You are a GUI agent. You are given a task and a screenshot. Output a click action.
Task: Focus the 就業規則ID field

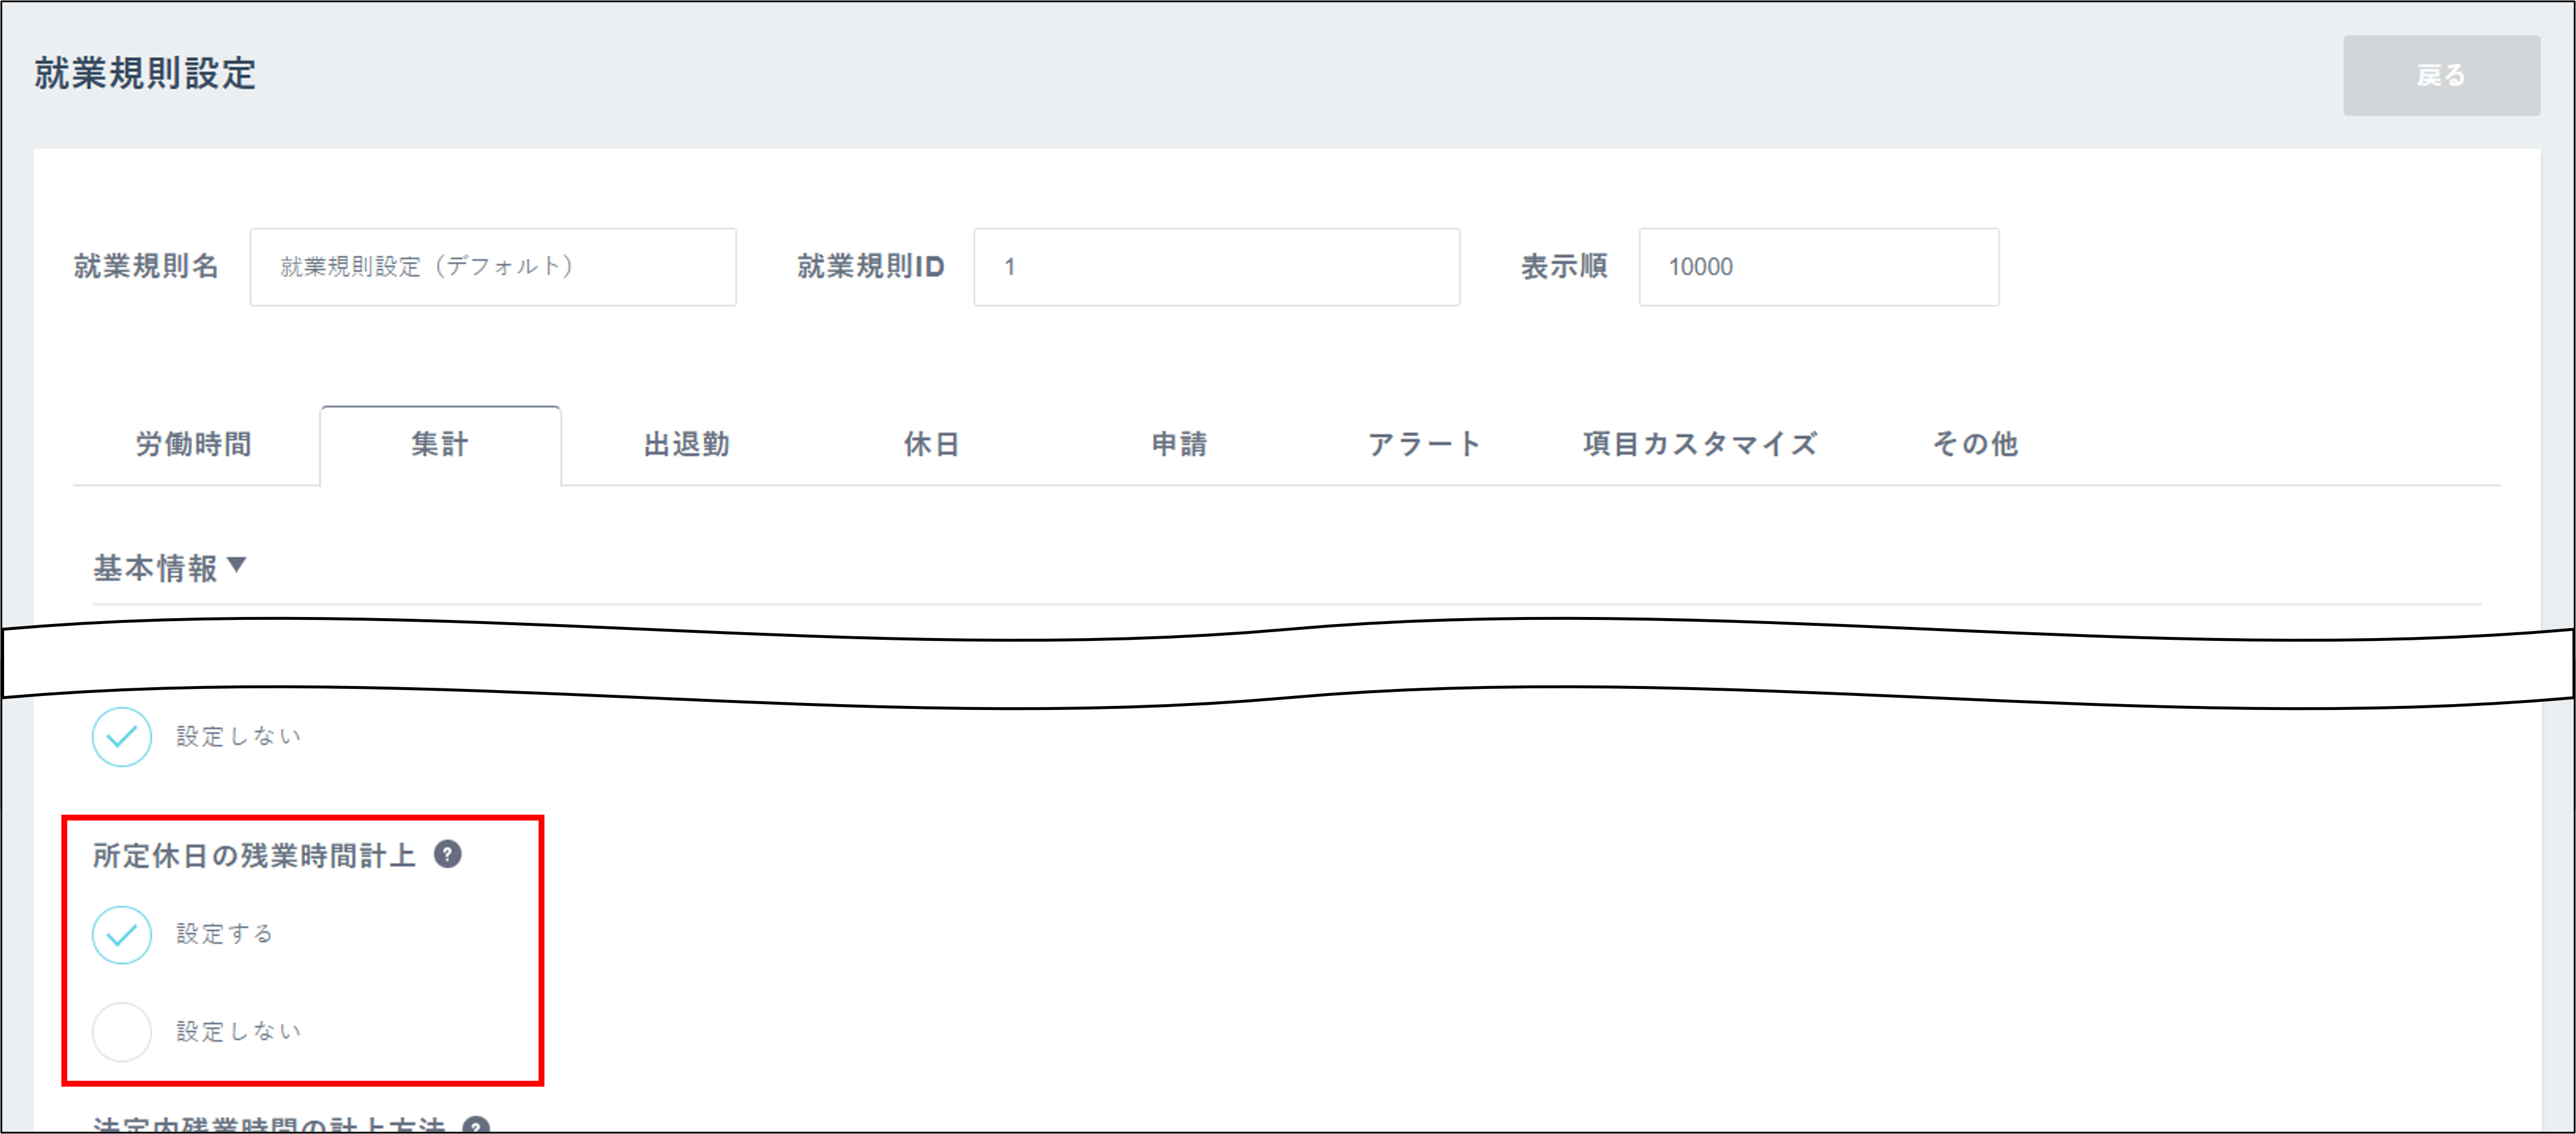(1216, 267)
